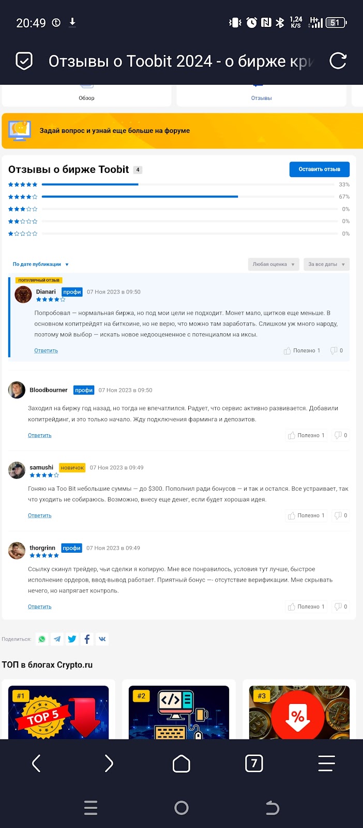Share the page via Twitter icon
363x828 pixels.
[72, 639]
